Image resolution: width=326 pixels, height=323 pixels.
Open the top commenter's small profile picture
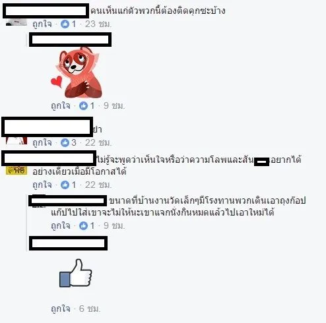point(16,22)
